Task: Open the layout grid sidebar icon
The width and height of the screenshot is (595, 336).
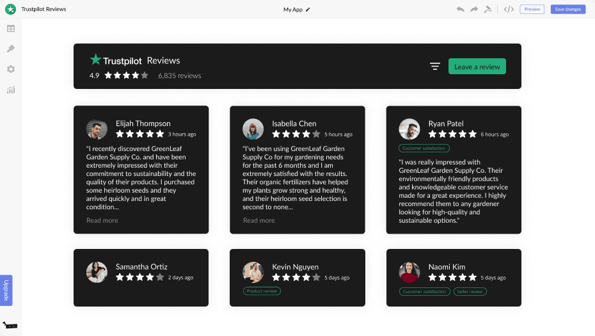Action: click(11, 28)
